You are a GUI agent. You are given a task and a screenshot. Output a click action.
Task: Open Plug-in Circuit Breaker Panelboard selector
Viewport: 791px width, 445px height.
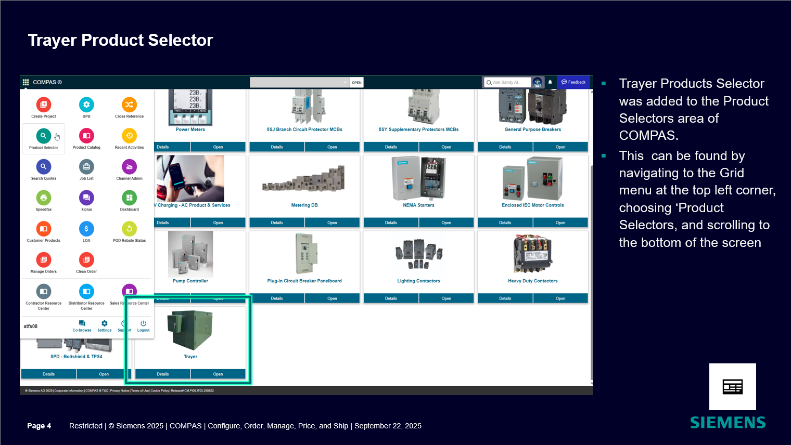pyautogui.click(x=332, y=298)
